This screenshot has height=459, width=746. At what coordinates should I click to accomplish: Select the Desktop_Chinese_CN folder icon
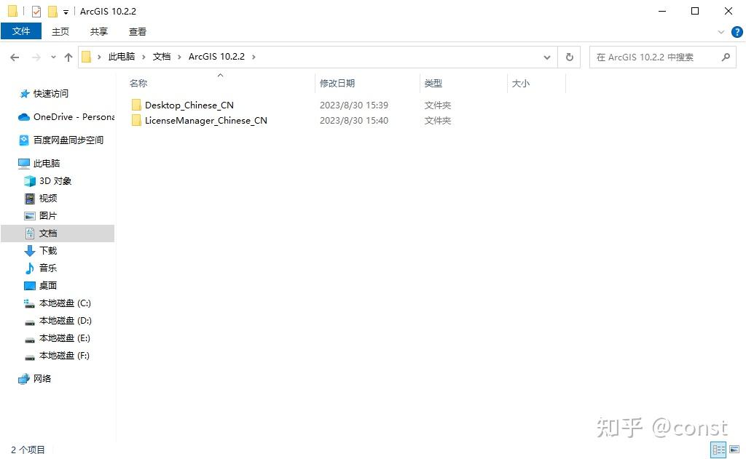pos(136,105)
